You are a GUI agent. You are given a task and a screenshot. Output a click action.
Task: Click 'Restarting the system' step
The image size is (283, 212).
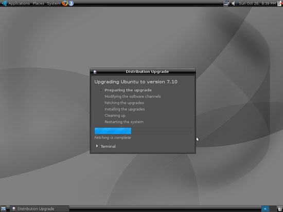(x=124, y=122)
